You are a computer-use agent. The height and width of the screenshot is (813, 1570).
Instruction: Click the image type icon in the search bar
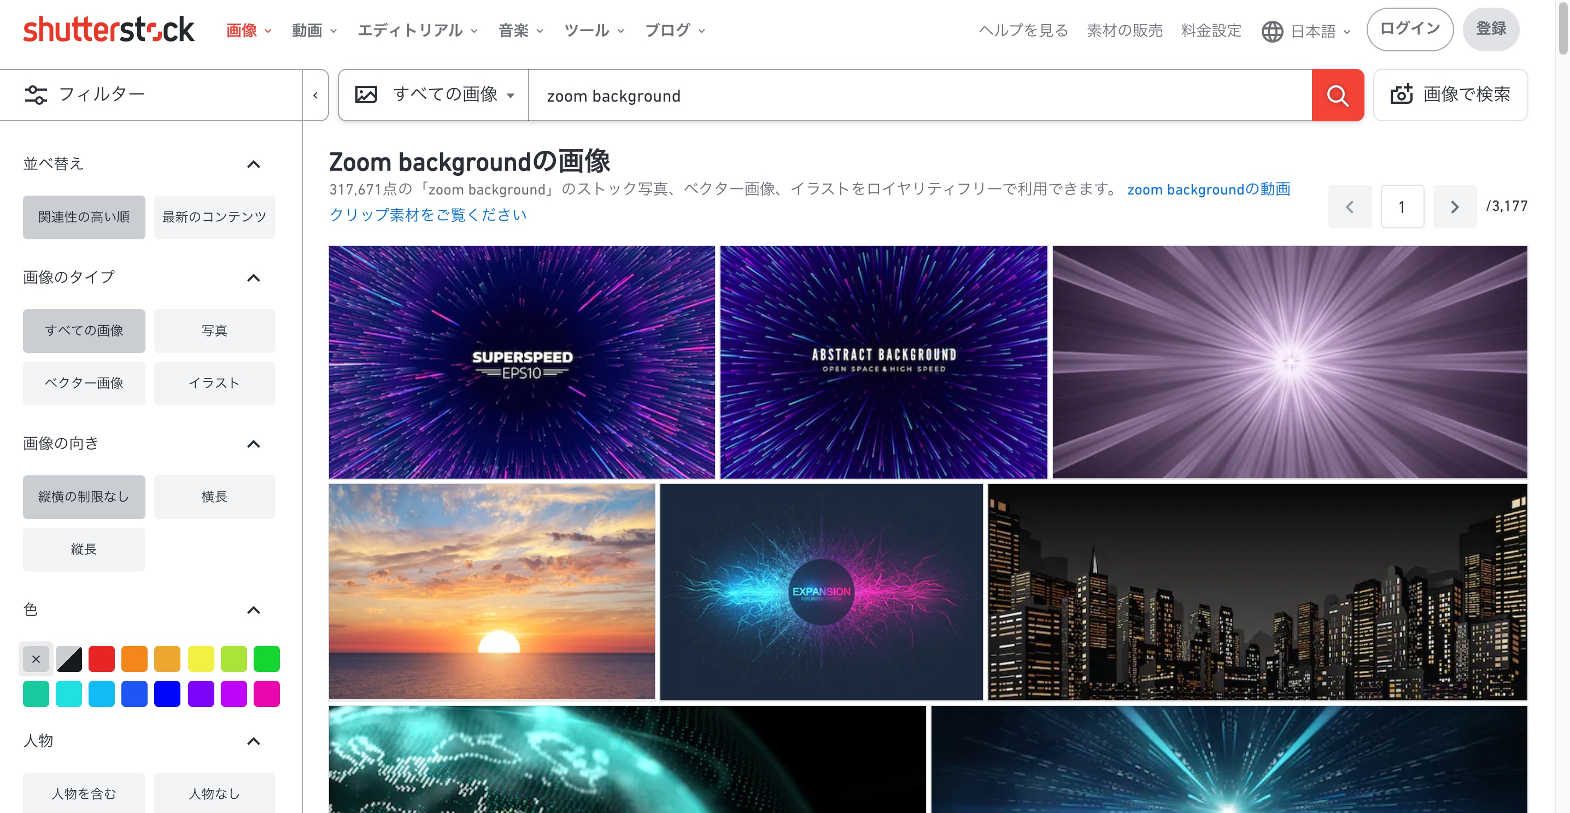coord(366,95)
